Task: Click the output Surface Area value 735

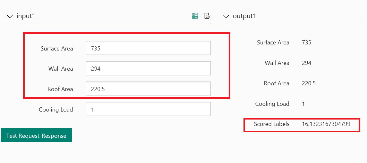Action: (306, 43)
